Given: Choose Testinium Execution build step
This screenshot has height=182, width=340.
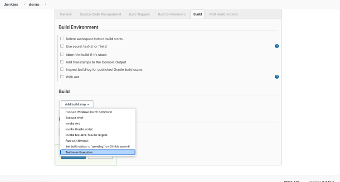Looking at the screenshot, I should pyautogui.click(x=98, y=152).
